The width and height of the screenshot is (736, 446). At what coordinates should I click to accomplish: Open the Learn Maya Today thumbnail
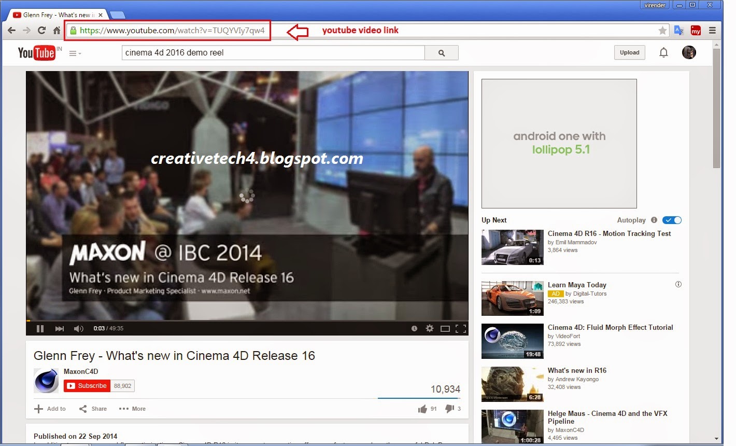(x=513, y=298)
